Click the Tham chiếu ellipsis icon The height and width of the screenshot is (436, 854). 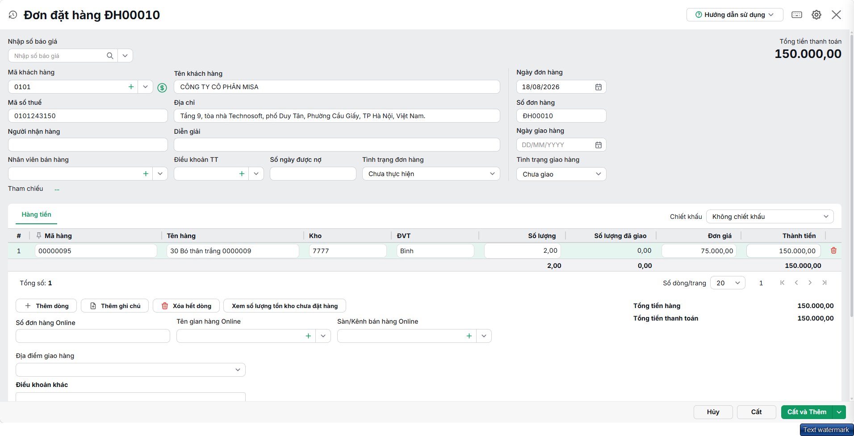(57, 189)
